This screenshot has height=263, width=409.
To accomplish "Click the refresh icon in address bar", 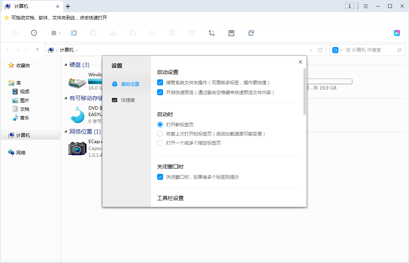I will tap(320, 50).
